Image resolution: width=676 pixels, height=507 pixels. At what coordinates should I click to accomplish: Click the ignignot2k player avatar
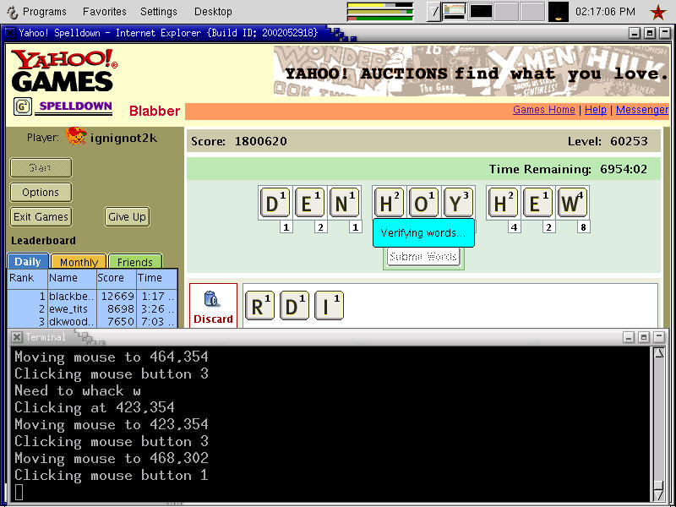76,136
